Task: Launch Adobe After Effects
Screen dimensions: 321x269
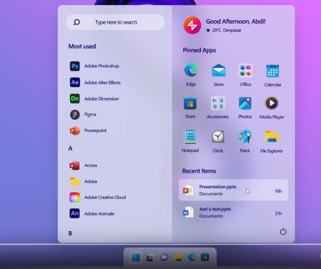Action: click(95, 82)
